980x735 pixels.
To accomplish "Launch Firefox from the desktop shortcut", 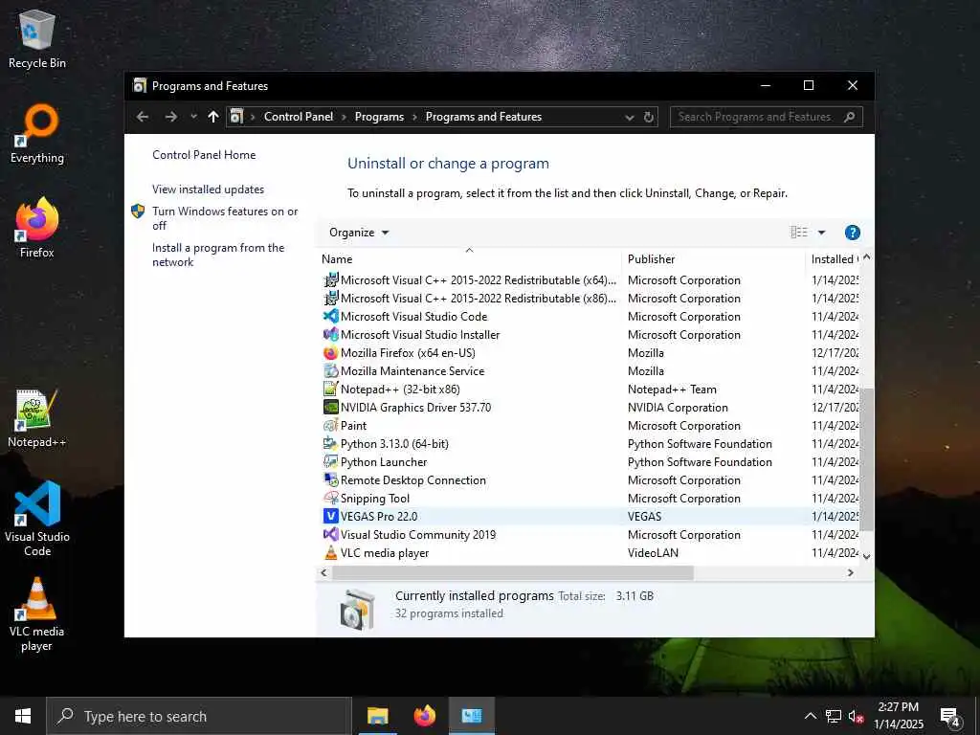I will 37,228.
